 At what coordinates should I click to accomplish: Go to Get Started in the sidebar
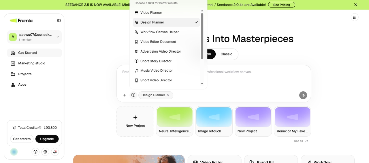[x=35, y=53]
